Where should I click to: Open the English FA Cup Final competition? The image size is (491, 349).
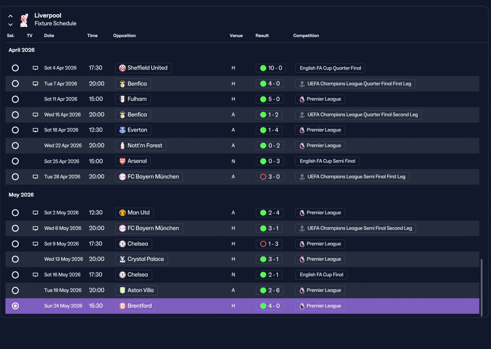pyautogui.click(x=321, y=275)
